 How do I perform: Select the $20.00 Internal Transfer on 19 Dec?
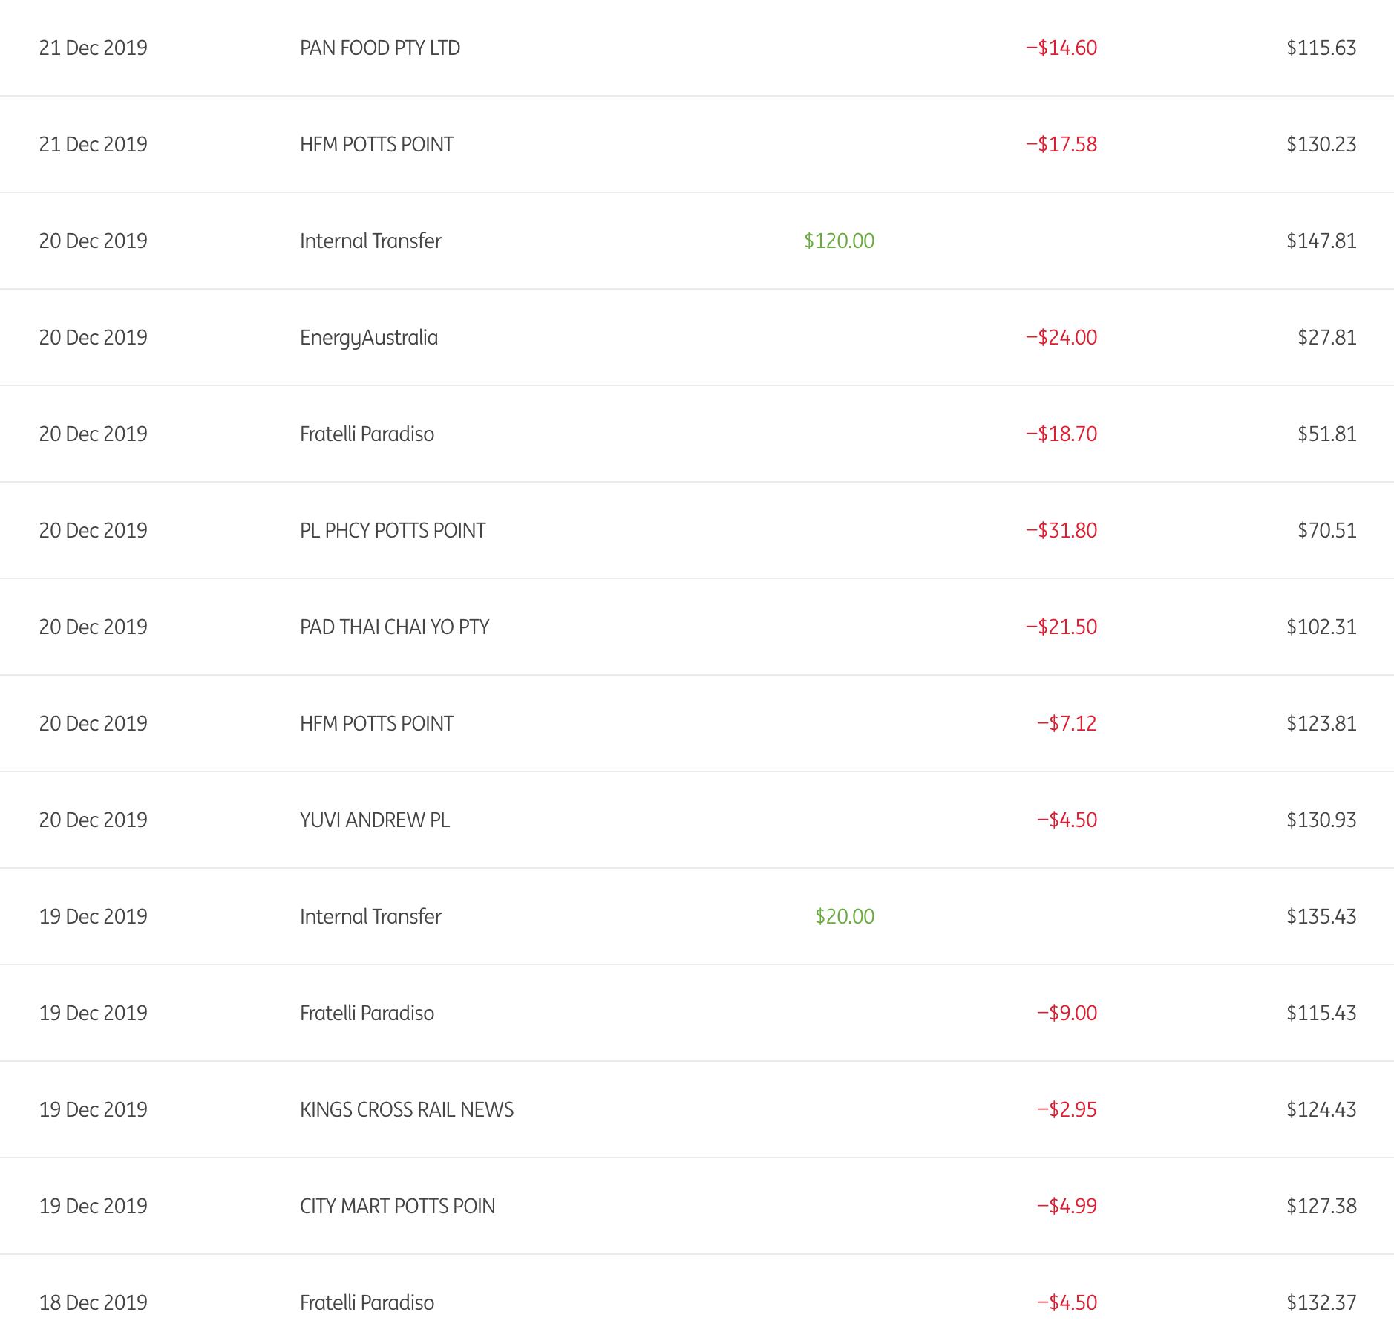[x=370, y=917]
